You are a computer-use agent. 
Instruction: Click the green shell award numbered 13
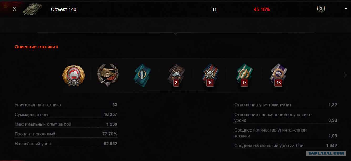245,75
